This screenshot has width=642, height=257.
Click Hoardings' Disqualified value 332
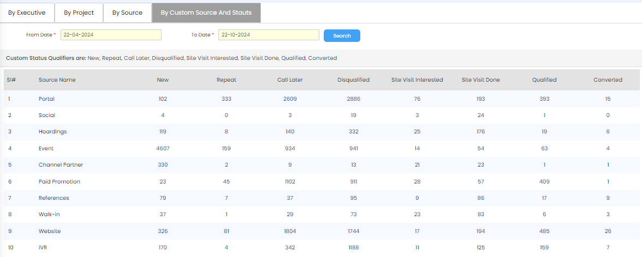tap(353, 132)
